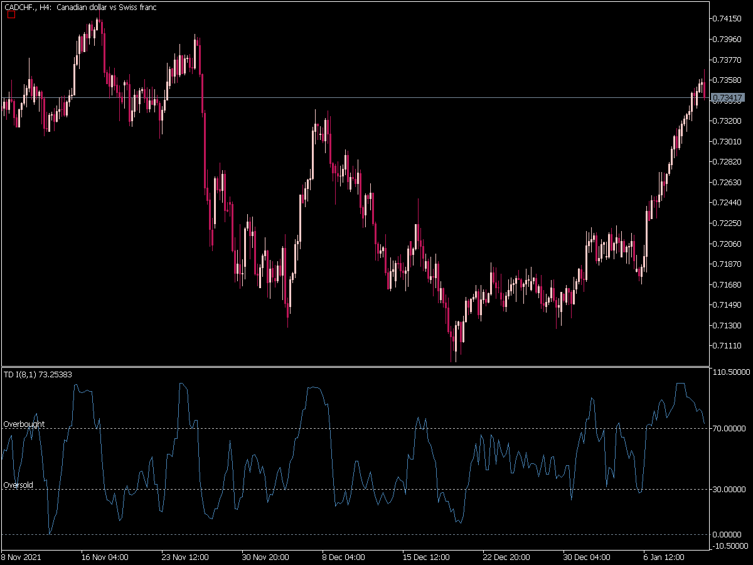Click the 0.73580 price scale value
Viewport: 753px width, 565px height.
point(728,80)
